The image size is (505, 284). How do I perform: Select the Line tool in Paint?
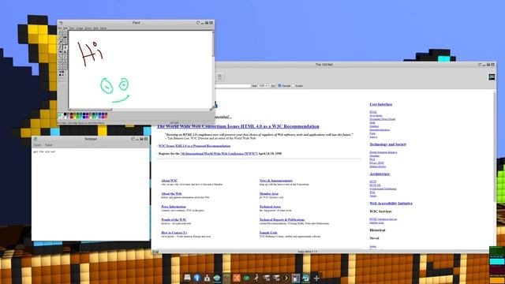[x=60, y=57]
